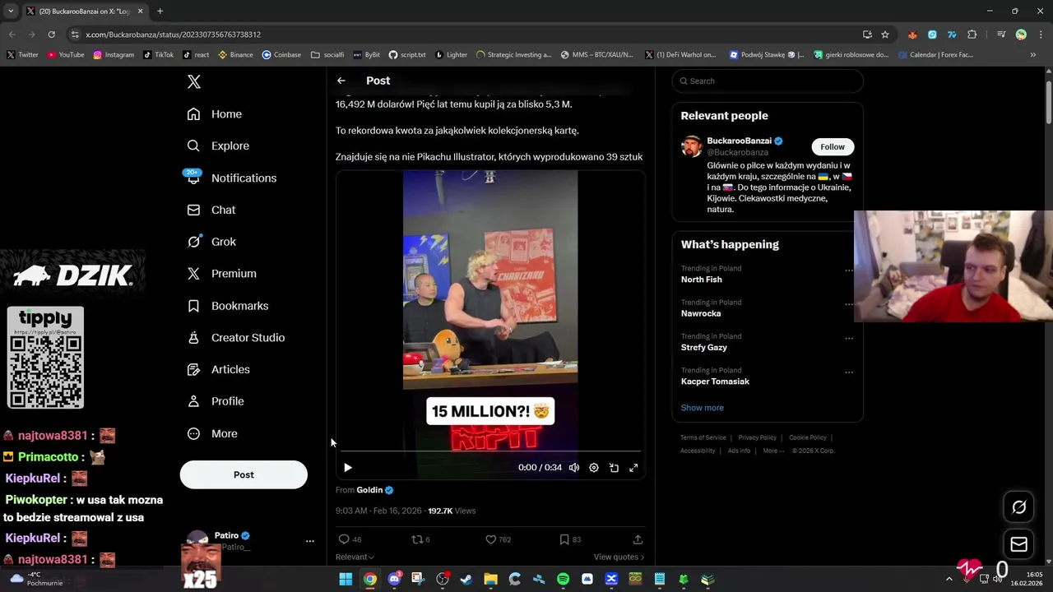Play the video

coord(348,467)
